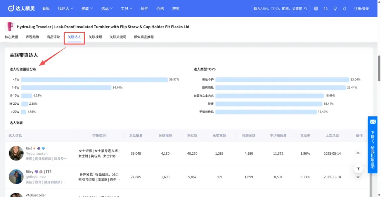Open the VABlueCollar creator name
The width and height of the screenshot is (381, 197).
point(36,195)
